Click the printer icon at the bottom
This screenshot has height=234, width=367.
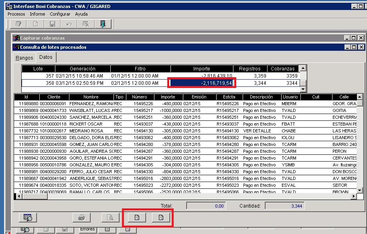coord(81,217)
